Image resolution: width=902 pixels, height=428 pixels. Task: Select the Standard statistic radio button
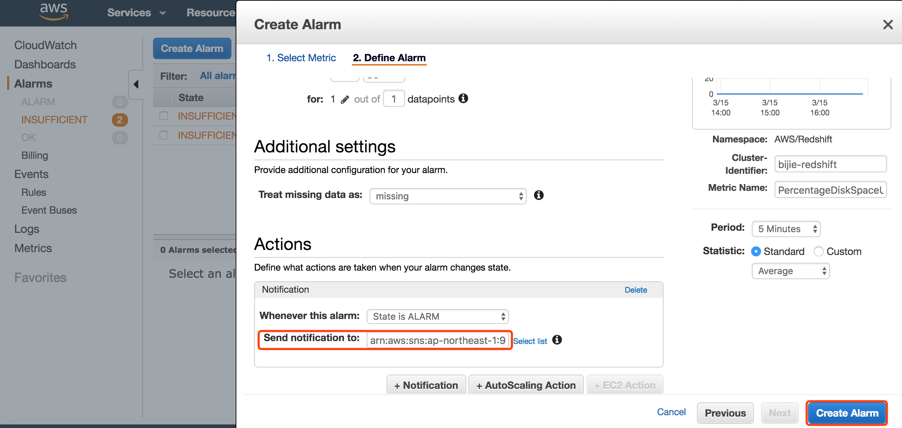[x=756, y=251]
